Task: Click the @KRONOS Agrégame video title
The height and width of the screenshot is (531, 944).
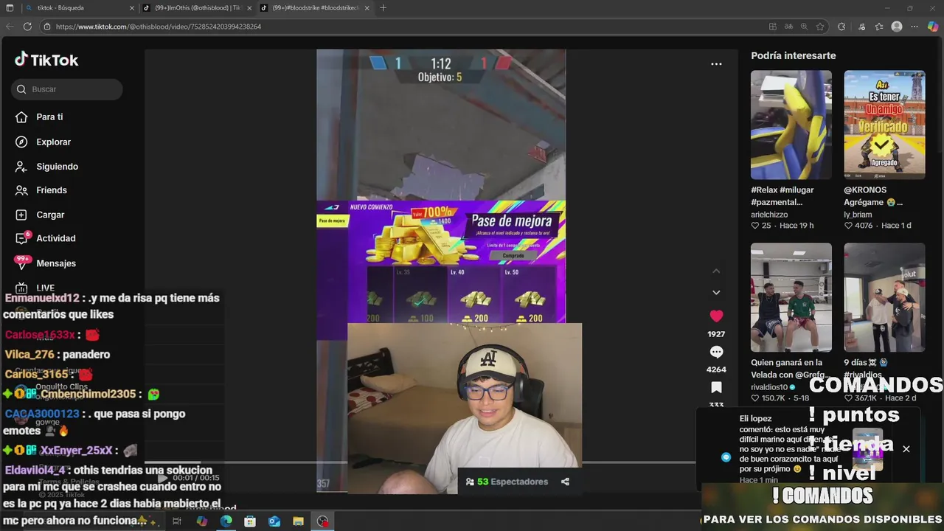Action: [873, 195]
